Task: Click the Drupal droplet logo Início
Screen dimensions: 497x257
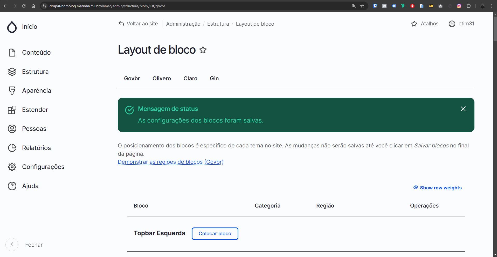Action: (12, 27)
